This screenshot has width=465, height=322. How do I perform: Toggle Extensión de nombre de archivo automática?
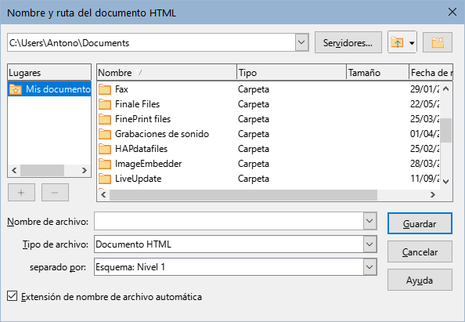[x=13, y=296]
